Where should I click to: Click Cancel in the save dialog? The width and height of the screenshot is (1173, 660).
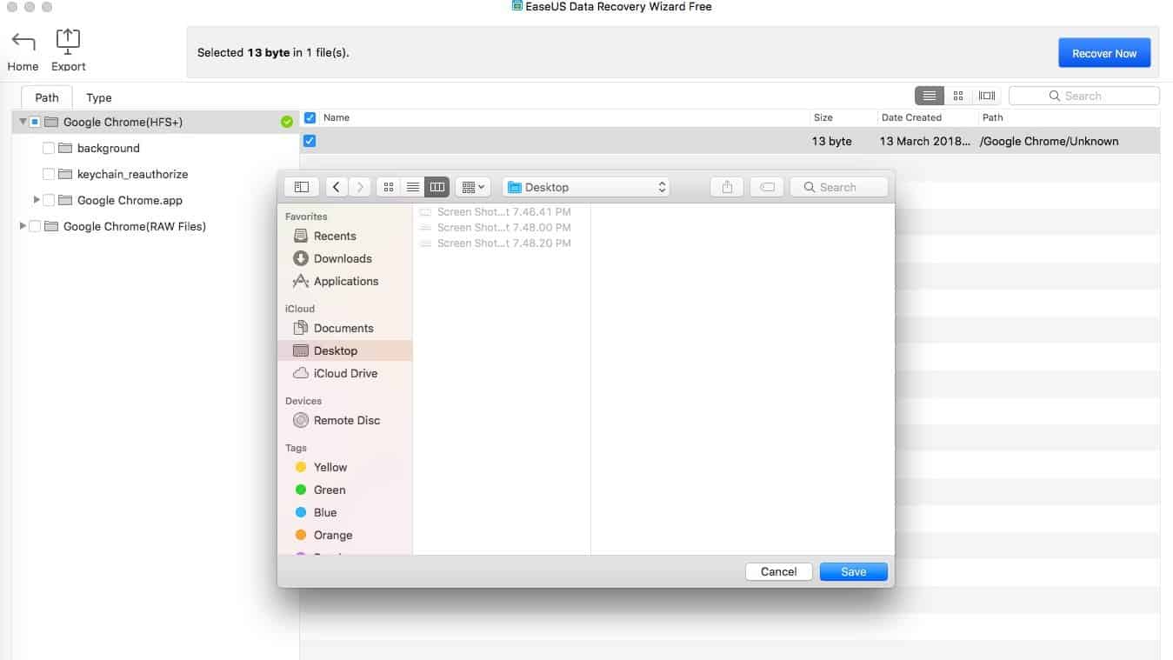pos(778,571)
